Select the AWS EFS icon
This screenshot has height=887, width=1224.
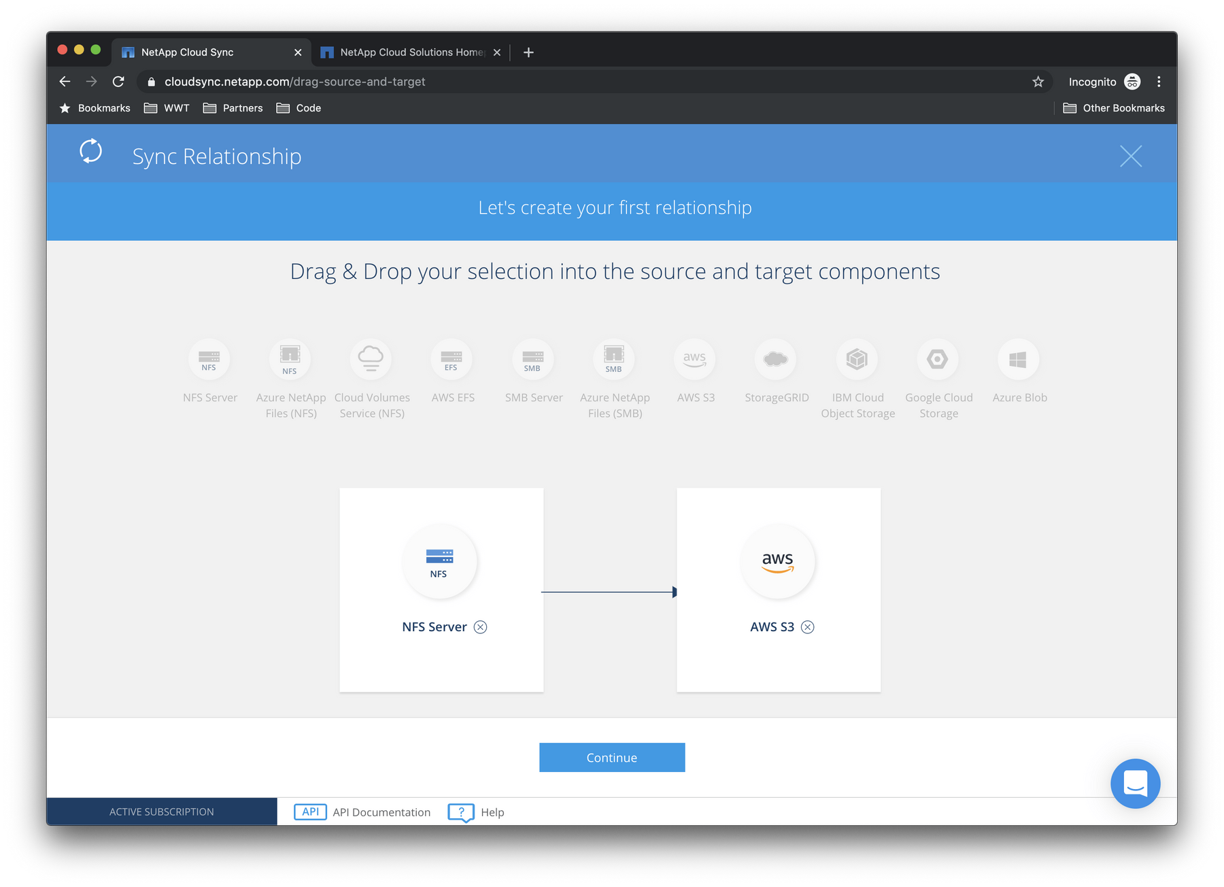coord(452,358)
